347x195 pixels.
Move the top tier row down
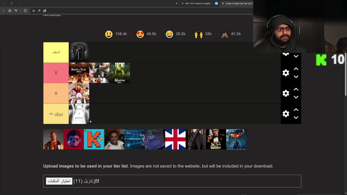pyautogui.click(x=296, y=56)
